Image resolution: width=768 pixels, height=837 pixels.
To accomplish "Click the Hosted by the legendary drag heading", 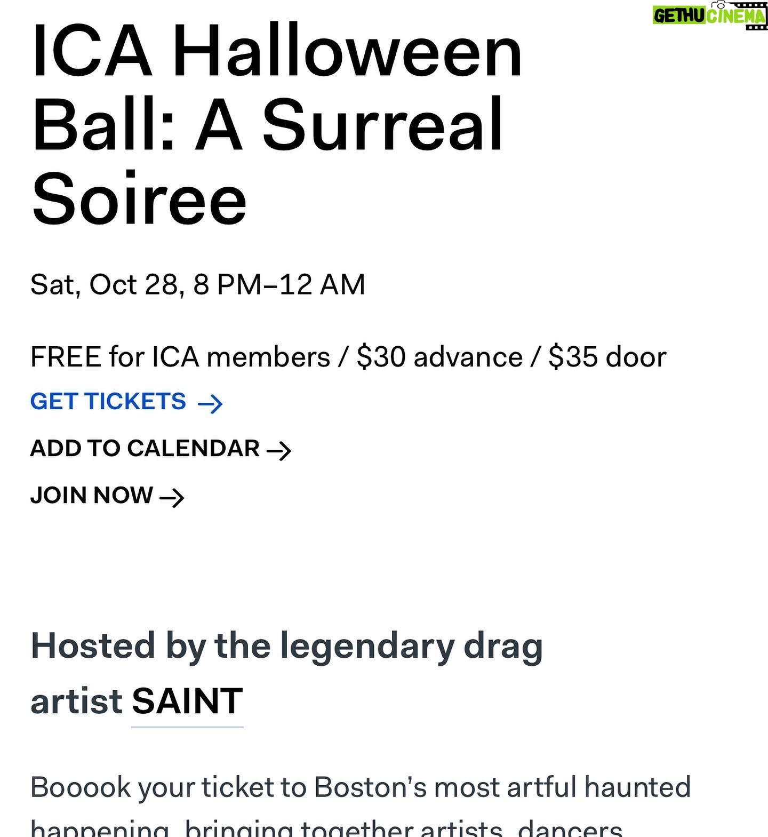I will click(x=286, y=646).
